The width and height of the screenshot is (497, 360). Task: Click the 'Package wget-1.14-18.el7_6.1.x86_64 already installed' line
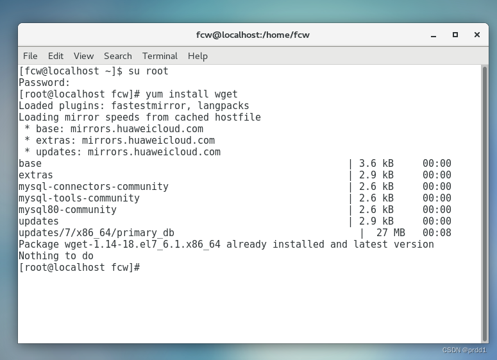(x=226, y=244)
